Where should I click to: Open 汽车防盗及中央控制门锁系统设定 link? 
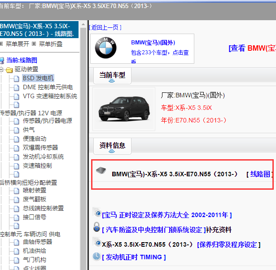(x=154, y=230)
